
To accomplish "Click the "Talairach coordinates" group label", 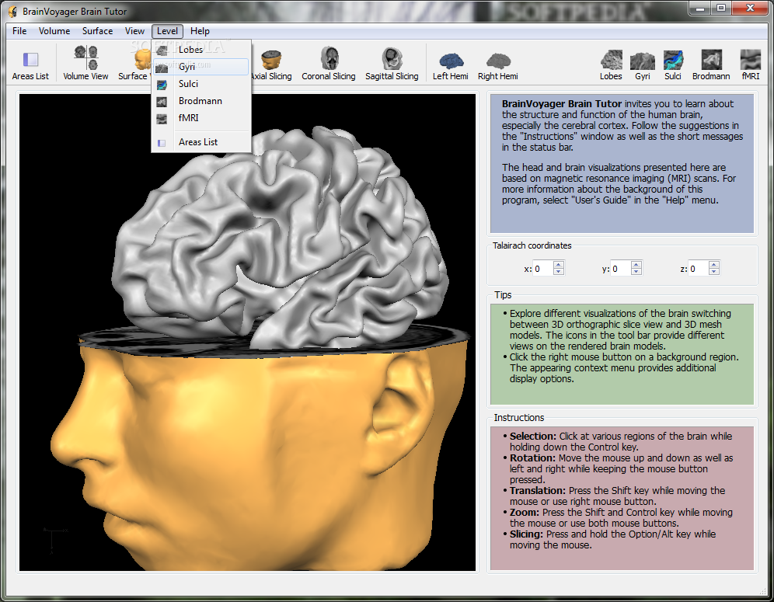I will pos(532,245).
